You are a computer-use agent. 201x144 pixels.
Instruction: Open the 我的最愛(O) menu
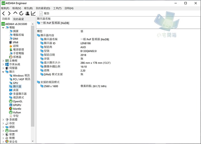(x=43, y=8)
